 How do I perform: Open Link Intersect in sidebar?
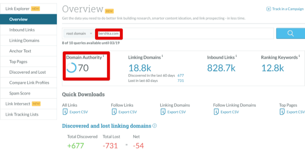[18, 104]
